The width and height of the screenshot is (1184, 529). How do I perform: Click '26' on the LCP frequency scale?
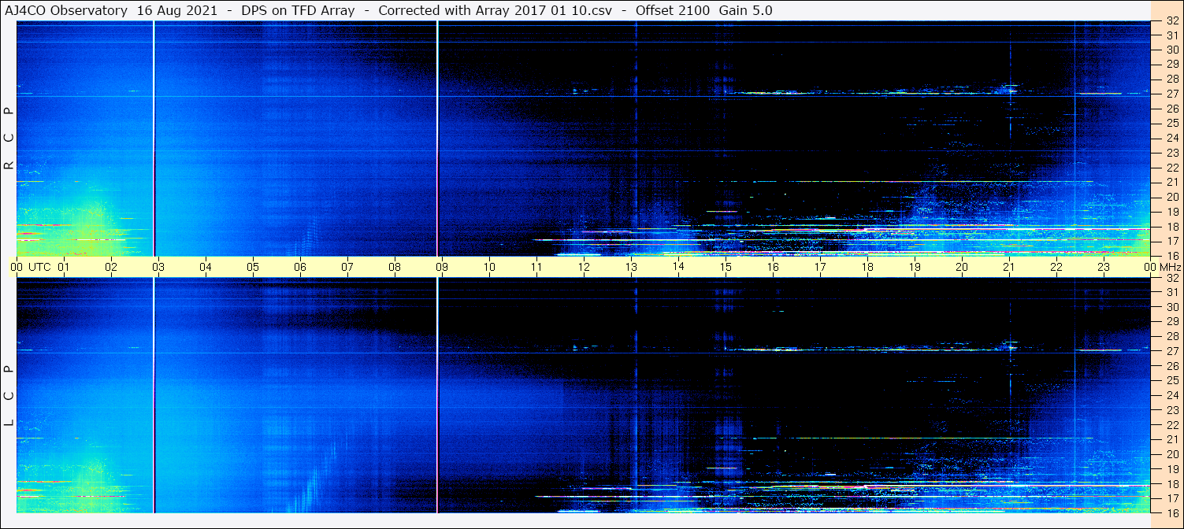pyautogui.click(x=1171, y=366)
